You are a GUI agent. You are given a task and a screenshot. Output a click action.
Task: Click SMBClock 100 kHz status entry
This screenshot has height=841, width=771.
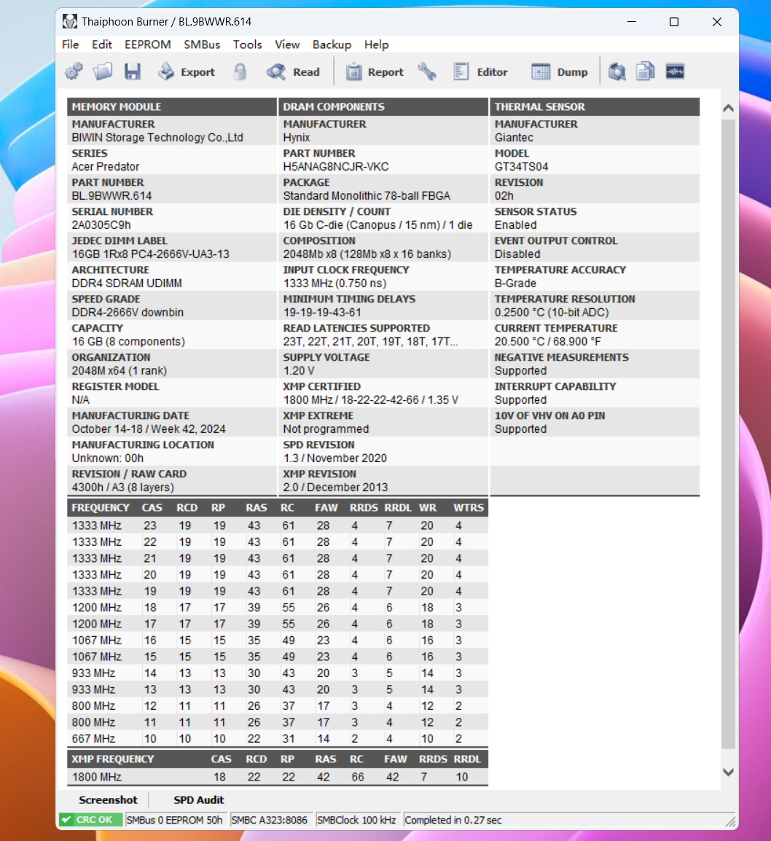tap(356, 820)
